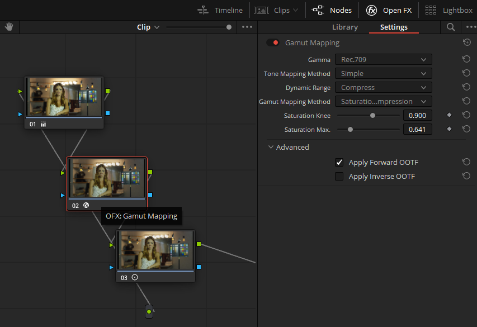Open the Clip mode dropdown

pyautogui.click(x=148, y=27)
